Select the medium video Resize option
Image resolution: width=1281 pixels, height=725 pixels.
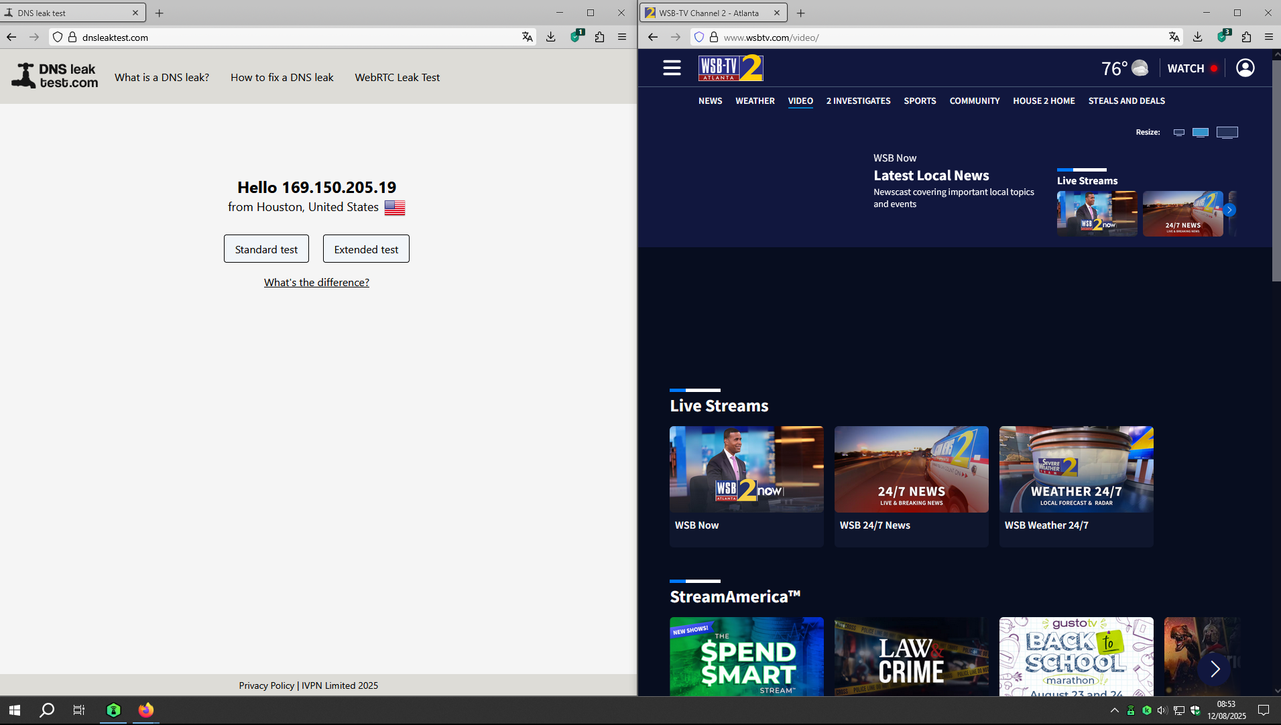pyautogui.click(x=1201, y=133)
